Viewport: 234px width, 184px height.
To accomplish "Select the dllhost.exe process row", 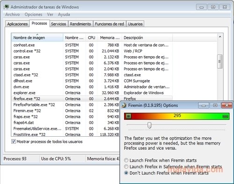I will pyautogui.click(x=92, y=81).
